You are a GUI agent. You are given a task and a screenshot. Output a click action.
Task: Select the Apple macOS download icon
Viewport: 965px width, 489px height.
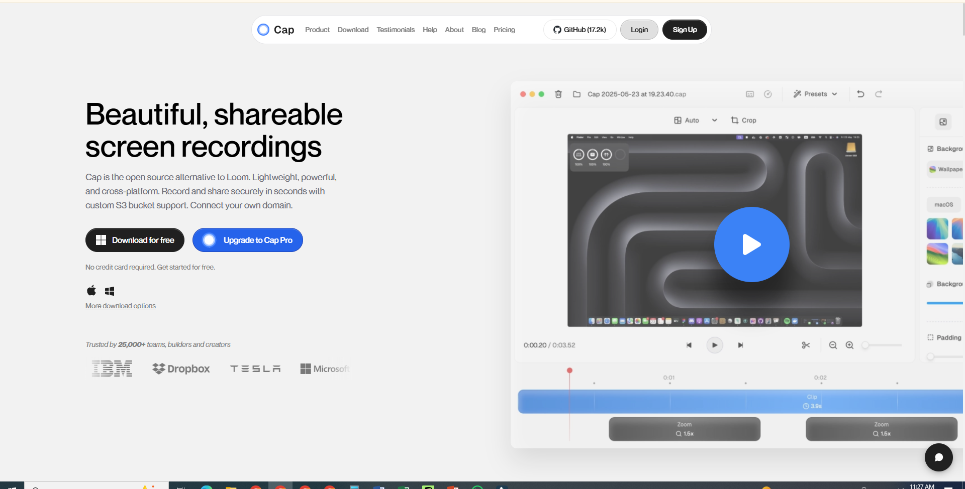coord(91,291)
